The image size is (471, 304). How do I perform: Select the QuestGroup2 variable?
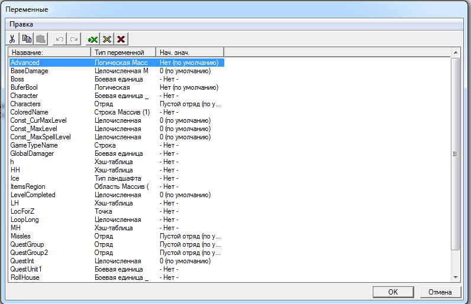29,253
